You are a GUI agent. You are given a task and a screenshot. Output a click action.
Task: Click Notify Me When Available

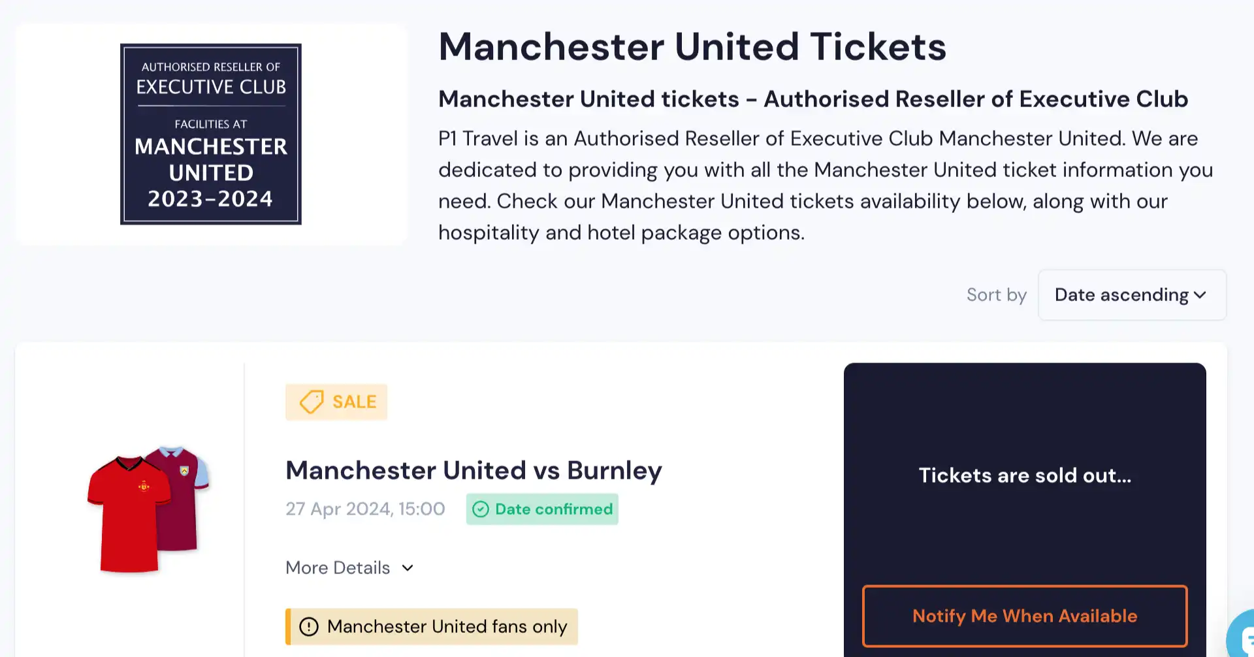(x=1025, y=616)
